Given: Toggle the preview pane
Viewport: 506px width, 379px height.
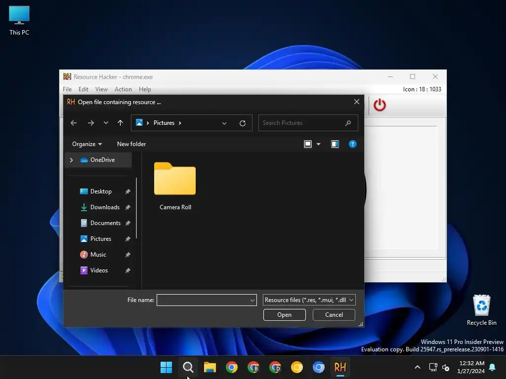Looking at the screenshot, I should pos(335,144).
